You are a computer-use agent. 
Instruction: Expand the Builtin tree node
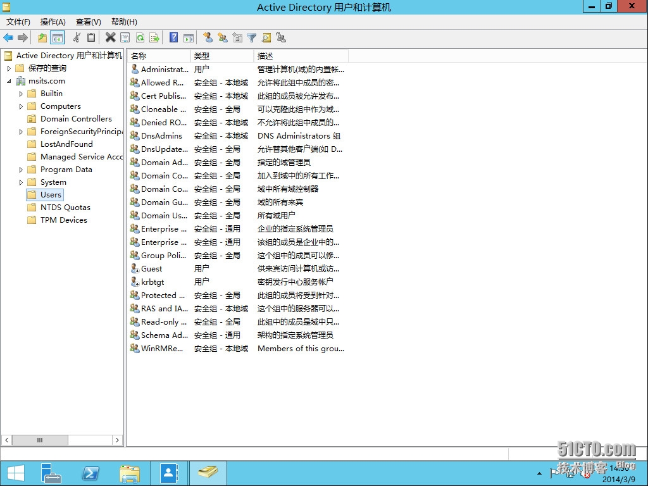point(21,94)
